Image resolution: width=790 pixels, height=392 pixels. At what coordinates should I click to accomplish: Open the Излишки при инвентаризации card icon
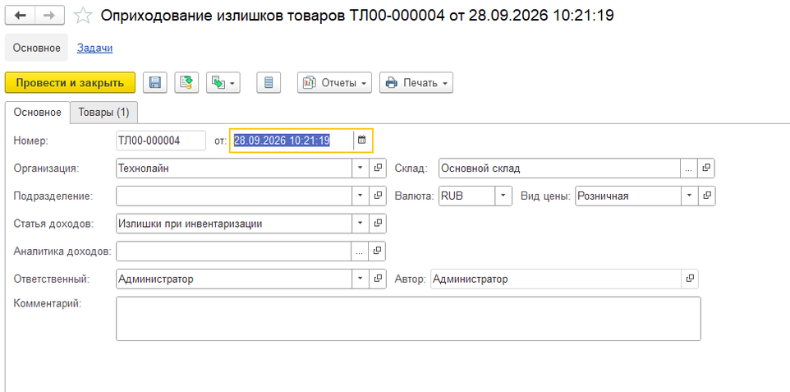coord(378,224)
